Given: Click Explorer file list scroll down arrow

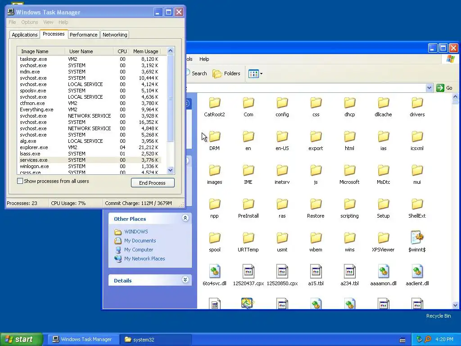Looking at the screenshot, I should [455, 305].
